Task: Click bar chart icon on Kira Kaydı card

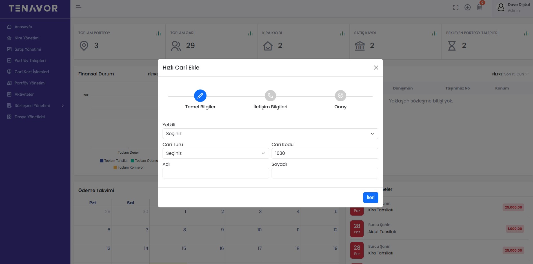Action: (342, 33)
